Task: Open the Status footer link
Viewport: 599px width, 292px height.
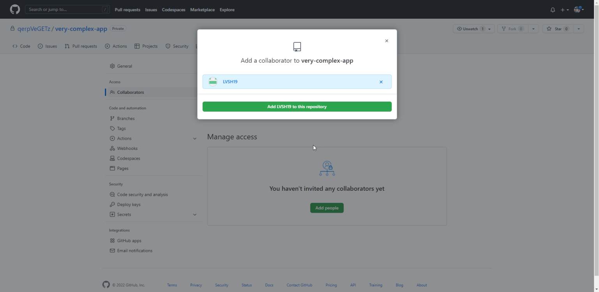Action: click(x=246, y=285)
